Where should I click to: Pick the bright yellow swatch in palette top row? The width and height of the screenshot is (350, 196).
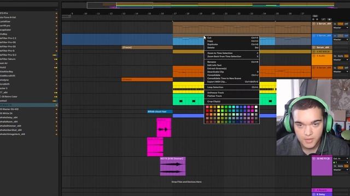click(x=219, y=107)
